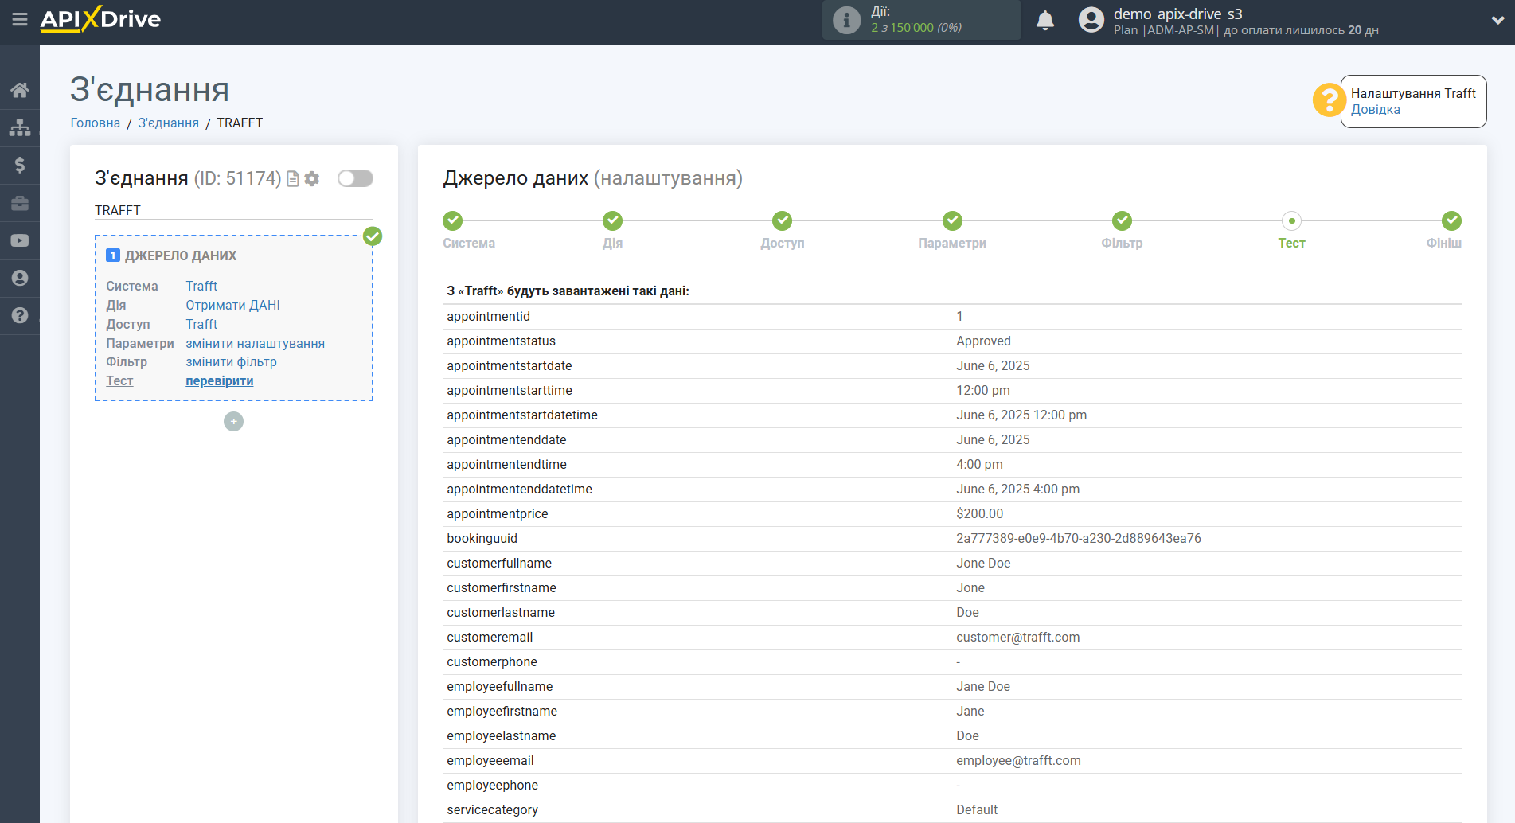
Task: Select the bookinguuid value
Action: [x=1079, y=538]
